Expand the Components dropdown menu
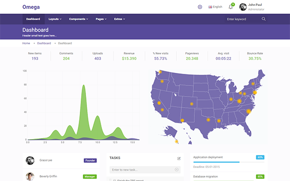The width and height of the screenshot is (290, 181). pos(78,19)
